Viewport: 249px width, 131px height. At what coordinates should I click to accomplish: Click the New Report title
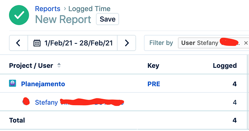[x=63, y=19]
